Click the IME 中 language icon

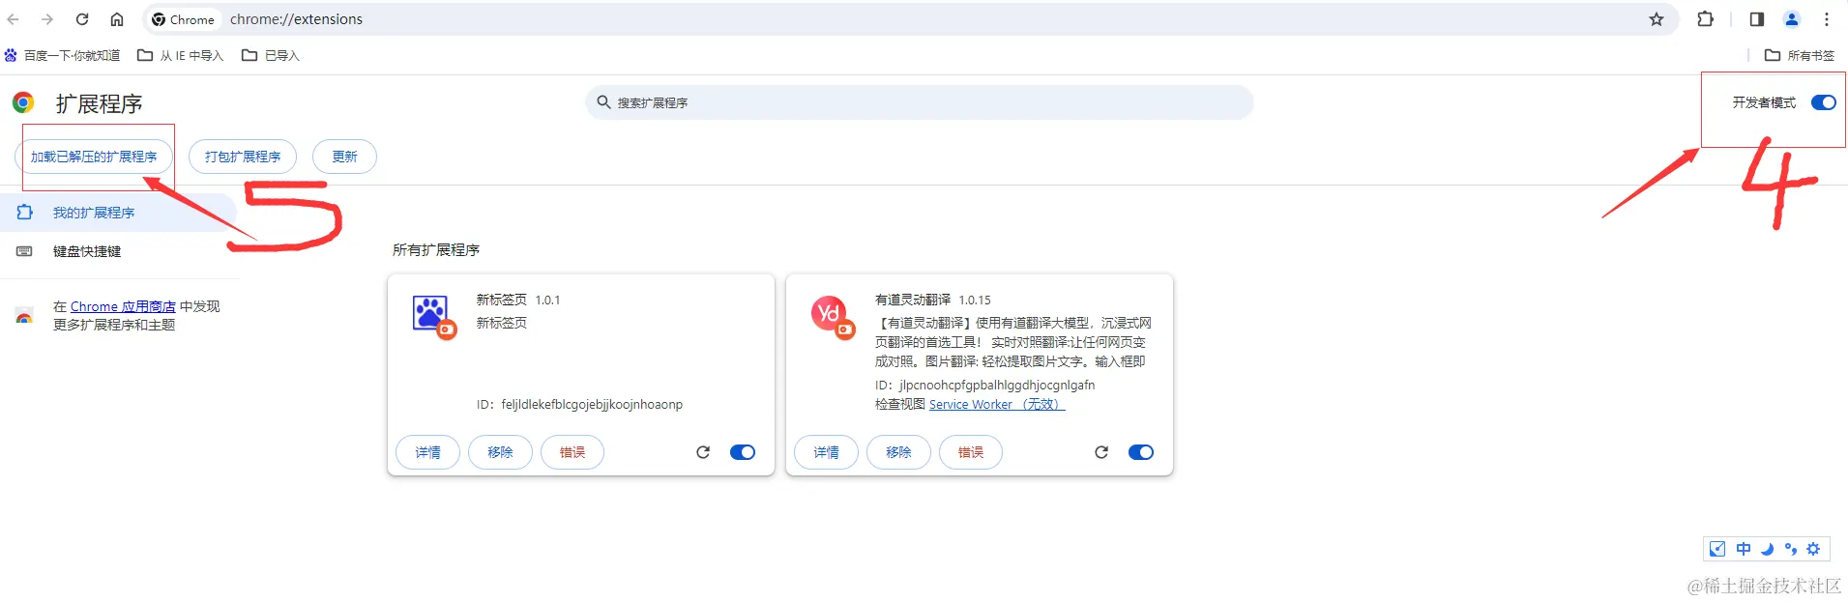point(1744,549)
